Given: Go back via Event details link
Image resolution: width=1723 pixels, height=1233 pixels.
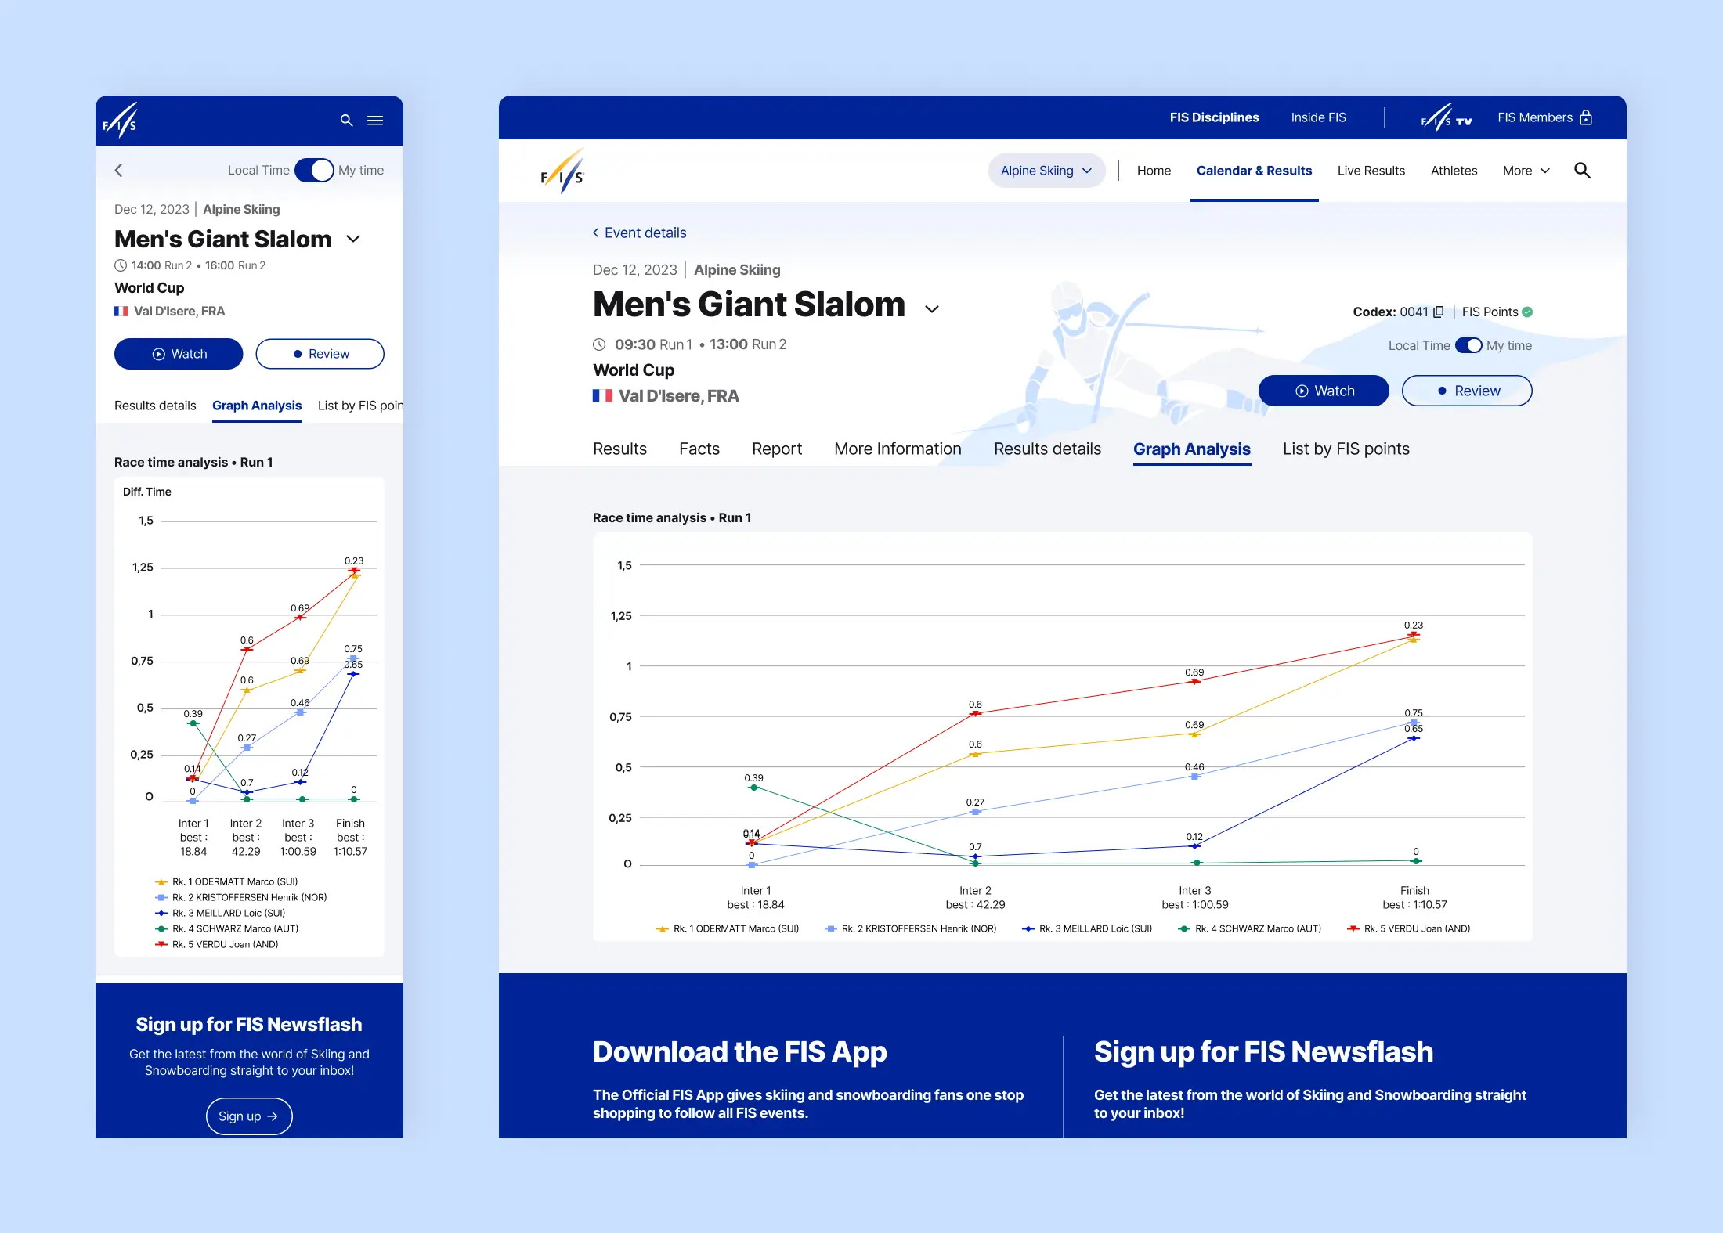Looking at the screenshot, I should 639,233.
